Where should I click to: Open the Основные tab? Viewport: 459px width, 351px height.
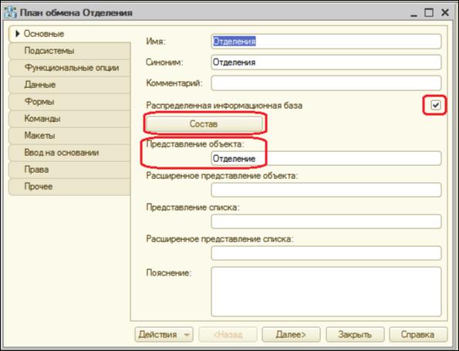pos(69,34)
